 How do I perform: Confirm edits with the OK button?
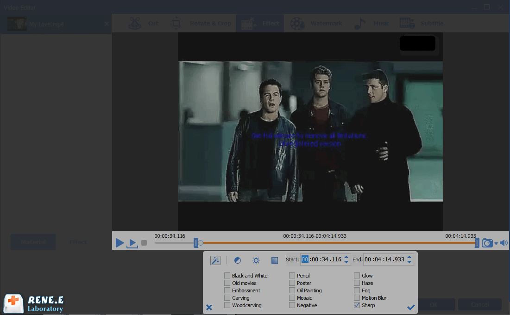click(434, 305)
